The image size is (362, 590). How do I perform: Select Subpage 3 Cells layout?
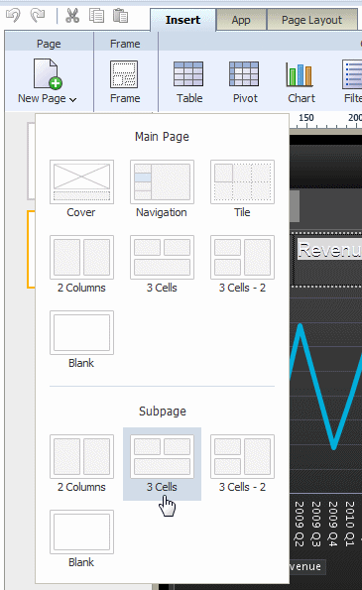162,463
